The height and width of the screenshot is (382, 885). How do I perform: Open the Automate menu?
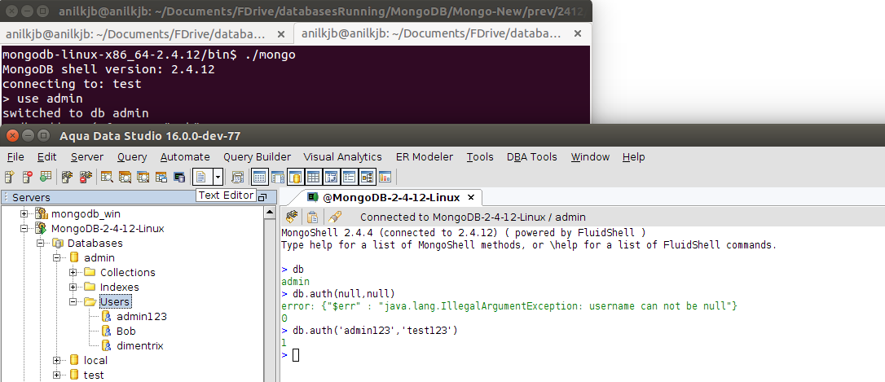tap(185, 157)
